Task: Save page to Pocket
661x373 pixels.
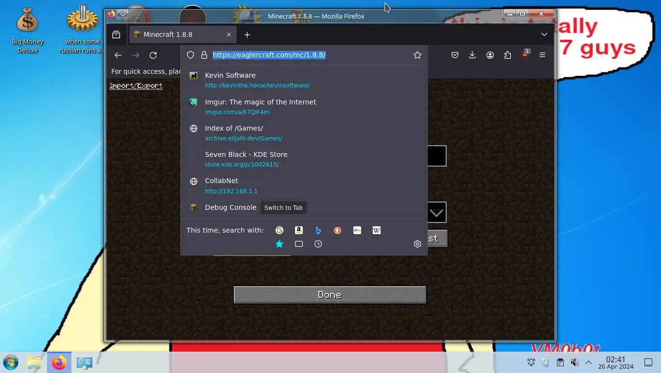Action: 455,55
